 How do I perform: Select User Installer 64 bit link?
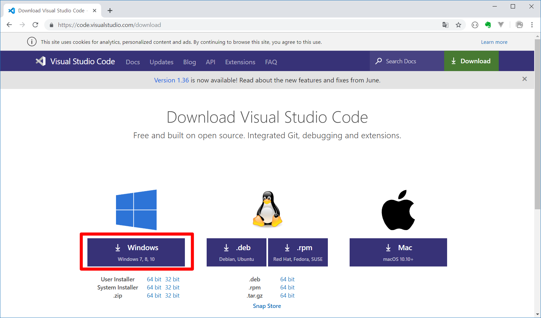pyautogui.click(x=154, y=279)
